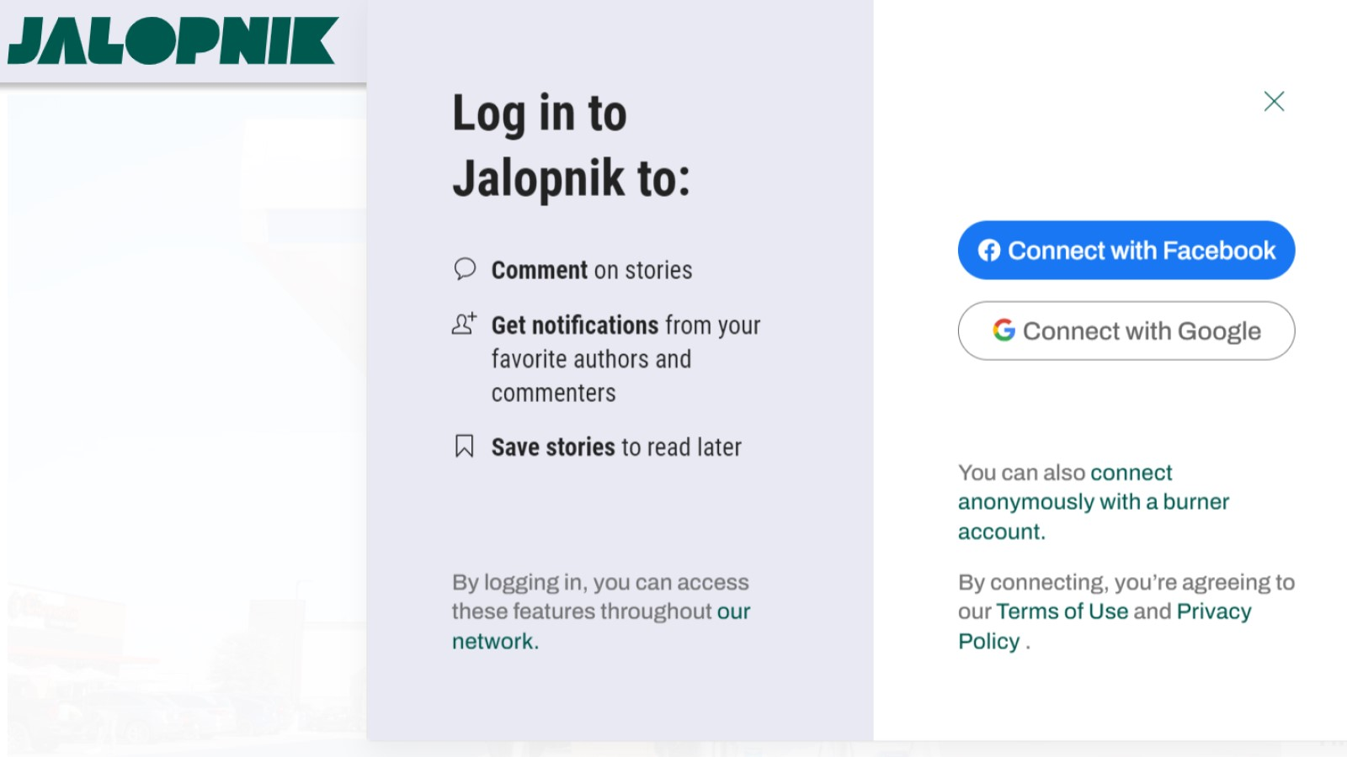
Task: Close the login dialog with the X
Action: [x=1274, y=102]
